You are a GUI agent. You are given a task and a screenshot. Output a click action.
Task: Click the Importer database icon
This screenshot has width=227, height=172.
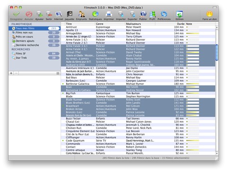click(x=121, y=14)
